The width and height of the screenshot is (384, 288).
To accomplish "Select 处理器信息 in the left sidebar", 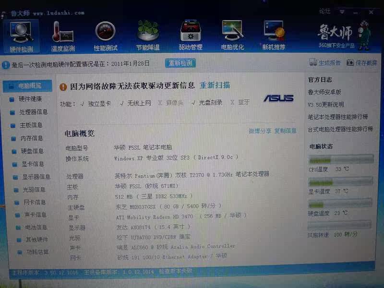I will (33, 112).
